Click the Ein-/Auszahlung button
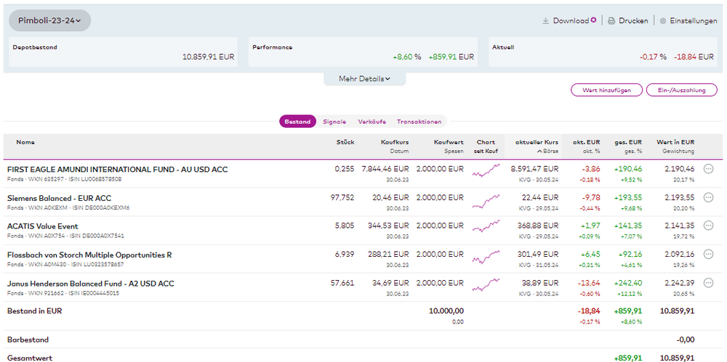 coord(681,90)
